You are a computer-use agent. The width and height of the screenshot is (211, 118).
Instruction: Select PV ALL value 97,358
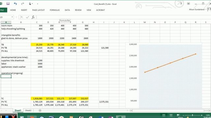tap(71, 51)
